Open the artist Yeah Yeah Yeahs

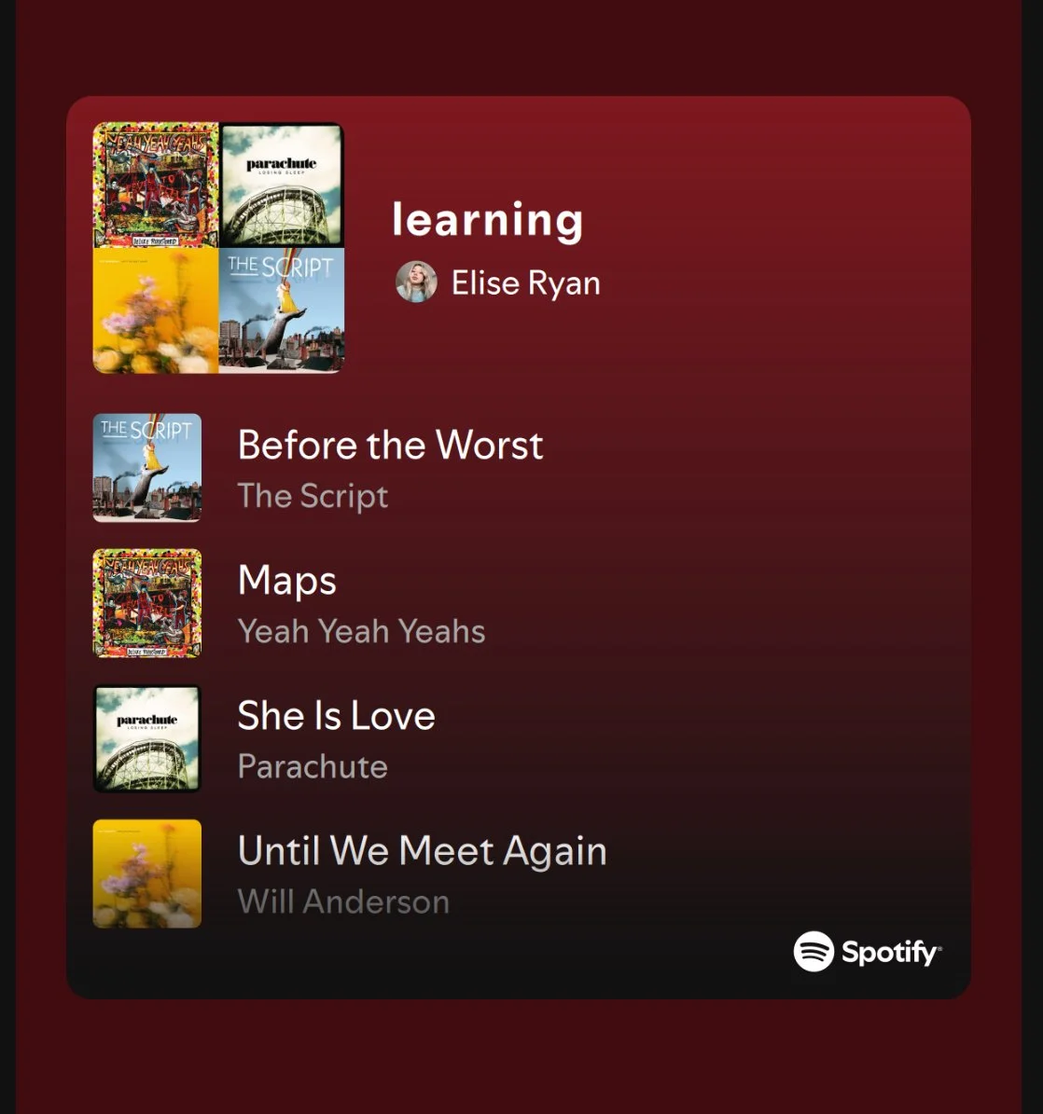tap(361, 631)
